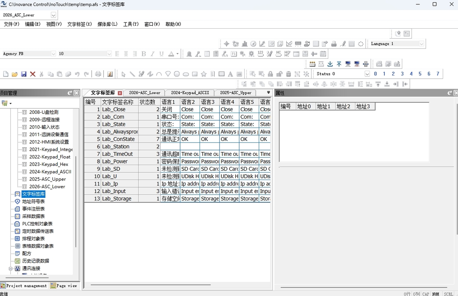Click the project tree vertical scrollbar
This screenshot has height=296, width=458.
point(76,202)
